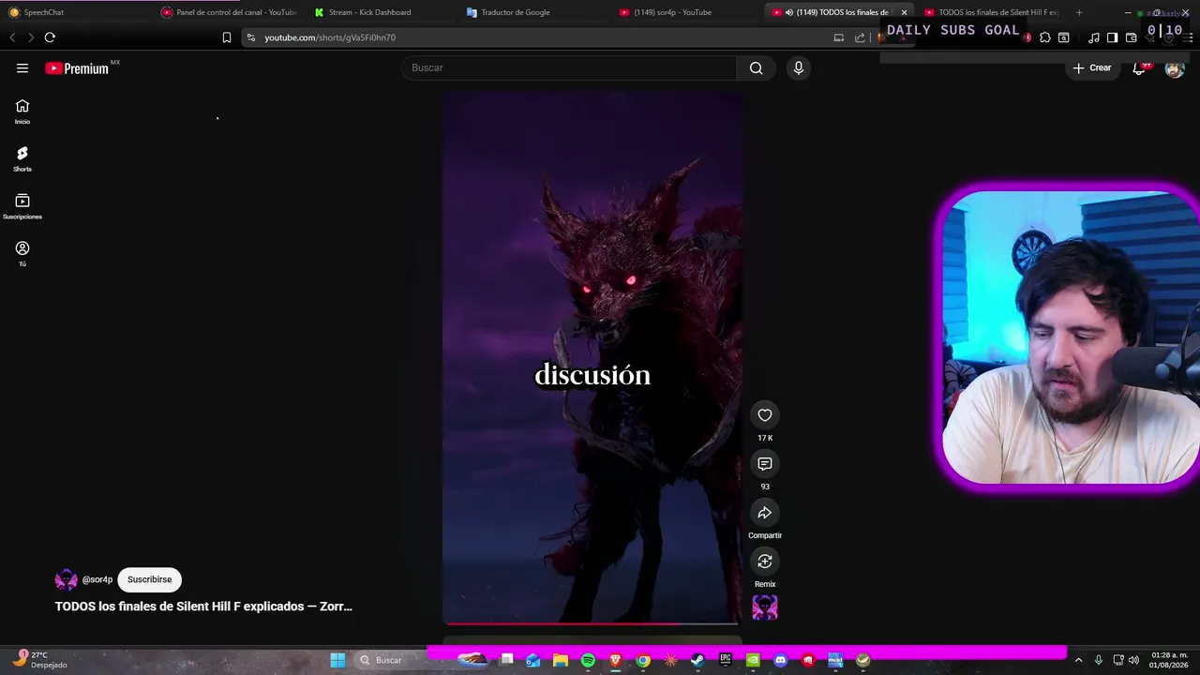Open Shorts in the YouTube sidebar
Image resolution: width=1200 pixels, height=675 pixels.
[22, 158]
